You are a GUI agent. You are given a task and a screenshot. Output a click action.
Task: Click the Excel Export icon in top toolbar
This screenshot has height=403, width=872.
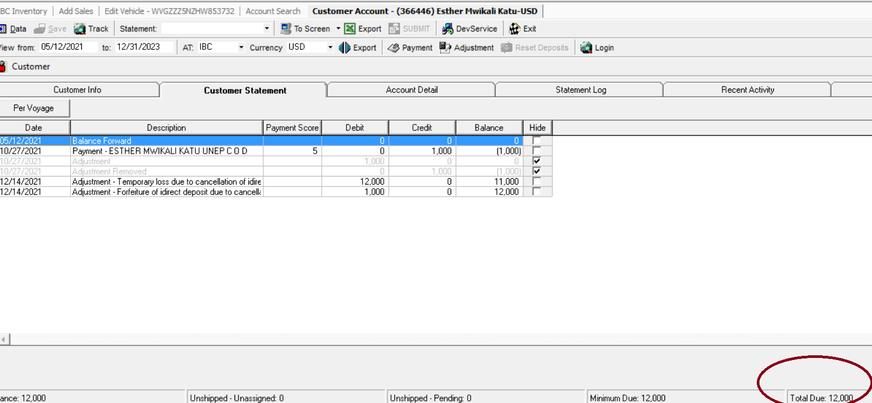[350, 29]
